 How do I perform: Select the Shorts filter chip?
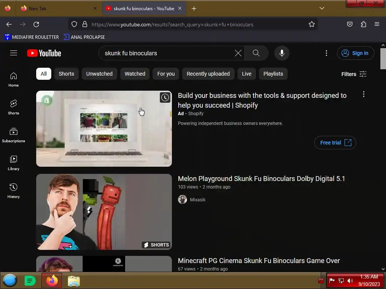pyautogui.click(x=66, y=74)
